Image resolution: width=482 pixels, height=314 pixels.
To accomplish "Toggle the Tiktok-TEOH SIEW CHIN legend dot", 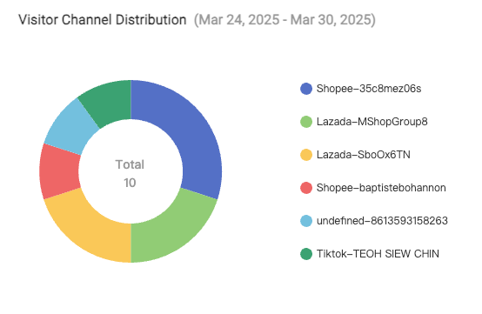I will pos(306,254).
